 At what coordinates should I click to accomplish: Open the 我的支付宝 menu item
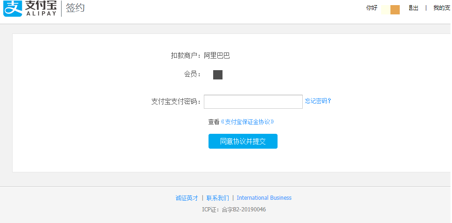(x=441, y=8)
